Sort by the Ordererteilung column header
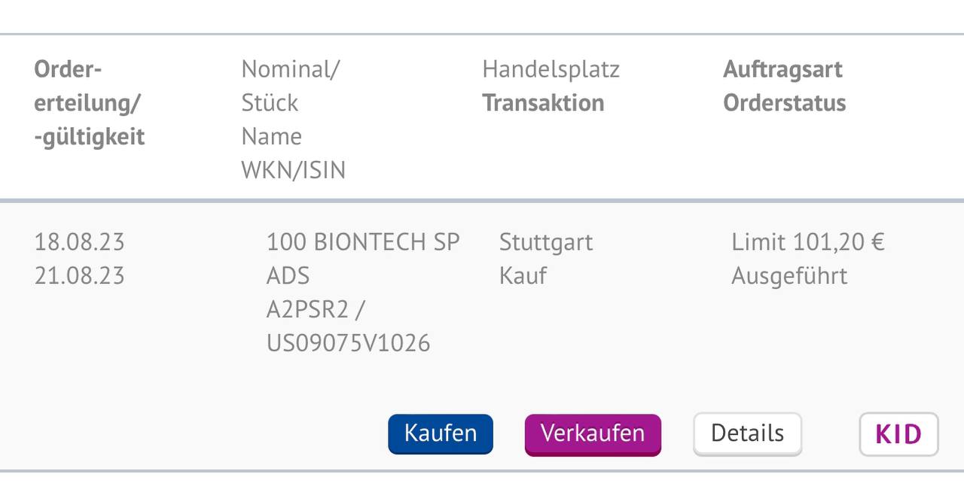Screen dimensions: 964x486 pos(89,102)
